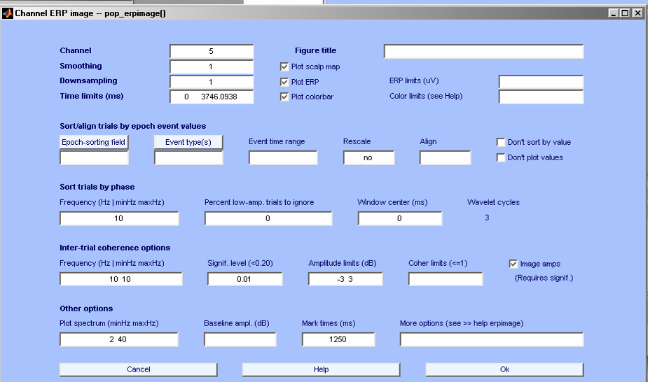Confirm with the Ok button

click(x=504, y=369)
